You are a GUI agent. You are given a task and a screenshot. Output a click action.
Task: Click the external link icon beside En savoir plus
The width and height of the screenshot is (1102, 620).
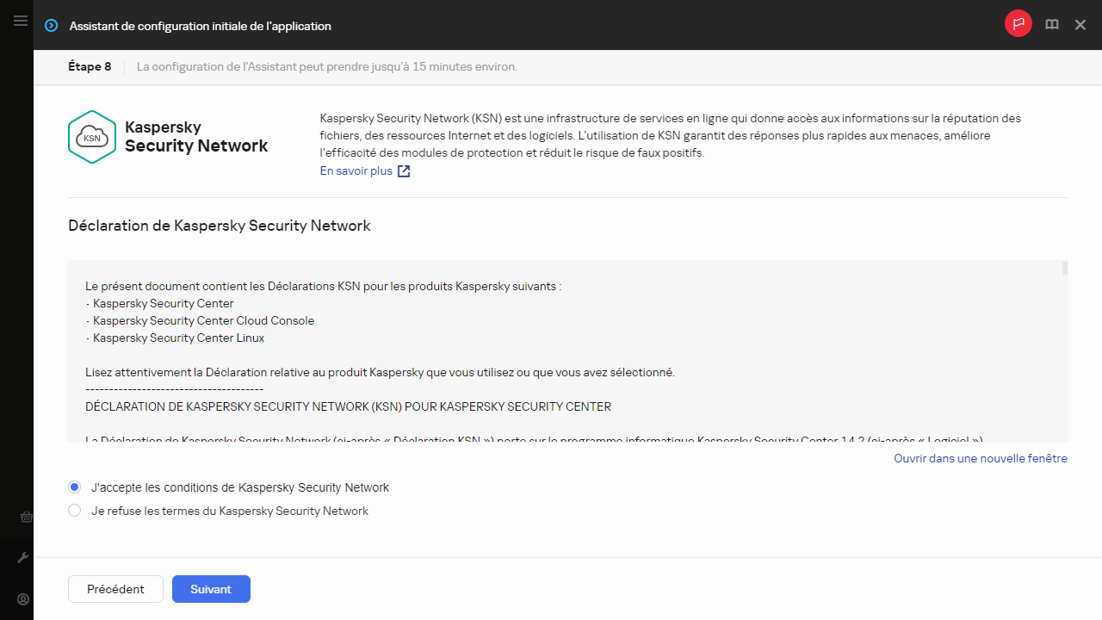[x=404, y=171]
